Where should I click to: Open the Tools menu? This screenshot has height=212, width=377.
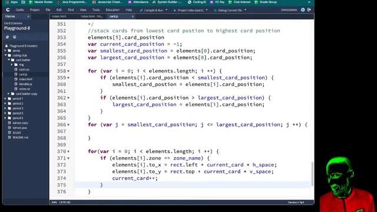pos(96,10)
